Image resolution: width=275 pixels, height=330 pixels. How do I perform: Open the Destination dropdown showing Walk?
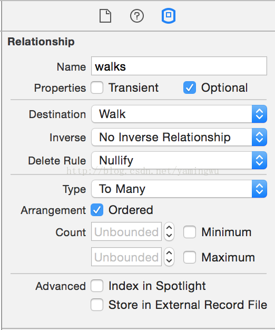click(179, 114)
